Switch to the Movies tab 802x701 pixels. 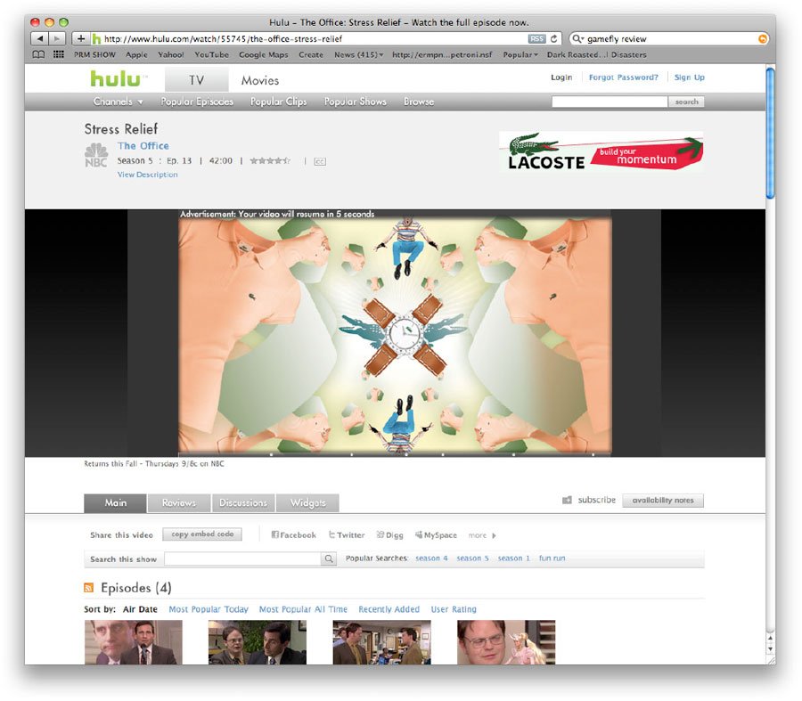click(x=260, y=80)
